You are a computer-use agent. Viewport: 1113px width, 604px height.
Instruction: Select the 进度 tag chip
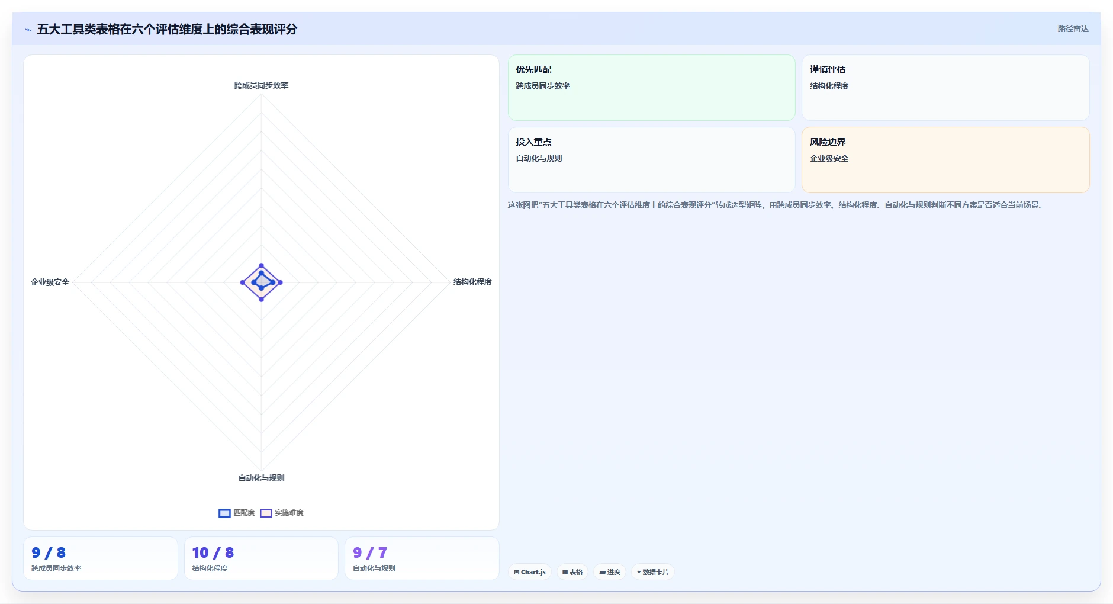610,572
